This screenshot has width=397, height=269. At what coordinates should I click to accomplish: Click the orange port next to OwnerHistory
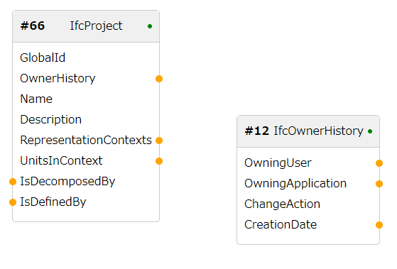(x=159, y=79)
